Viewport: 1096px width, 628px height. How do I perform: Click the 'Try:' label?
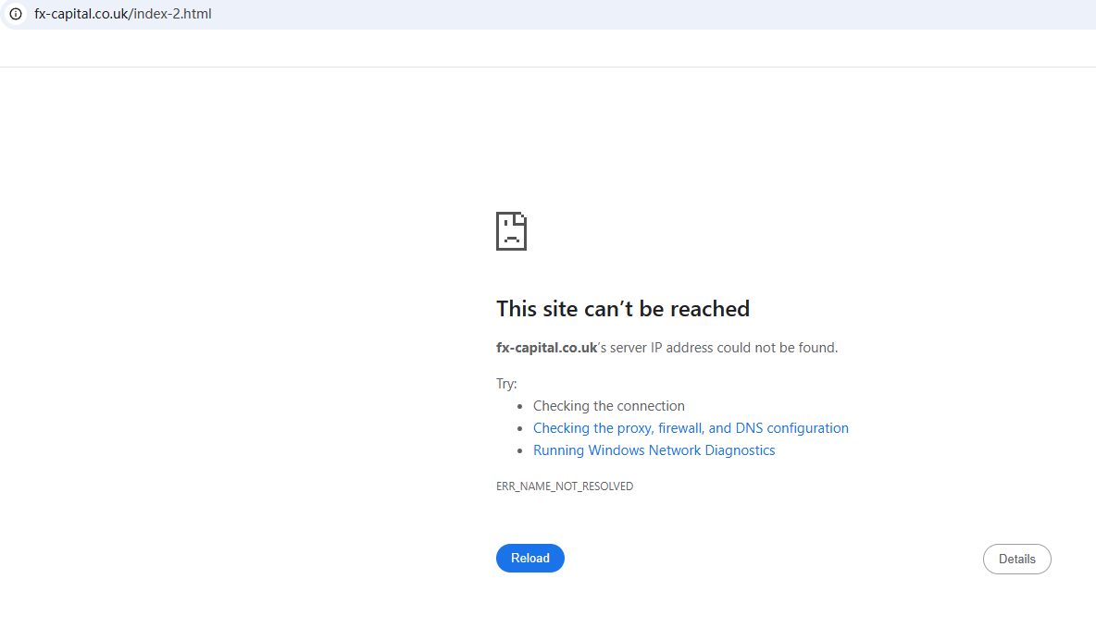pos(506,384)
